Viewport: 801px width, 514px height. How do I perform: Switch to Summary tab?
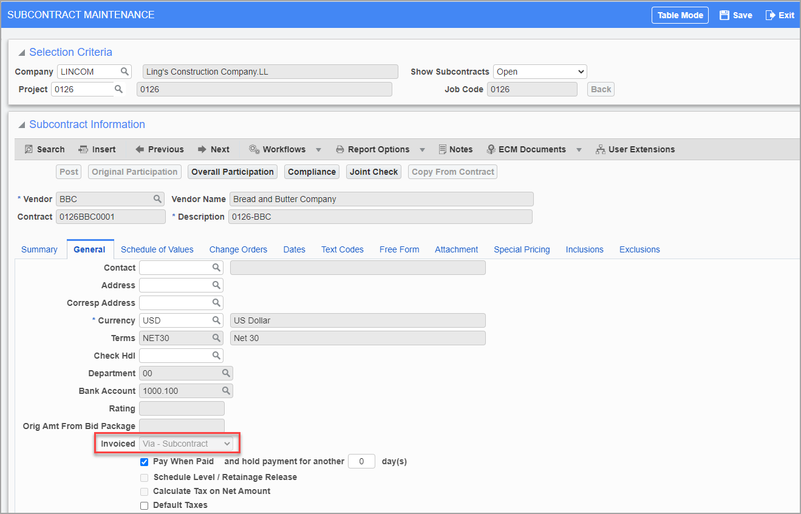pos(39,249)
